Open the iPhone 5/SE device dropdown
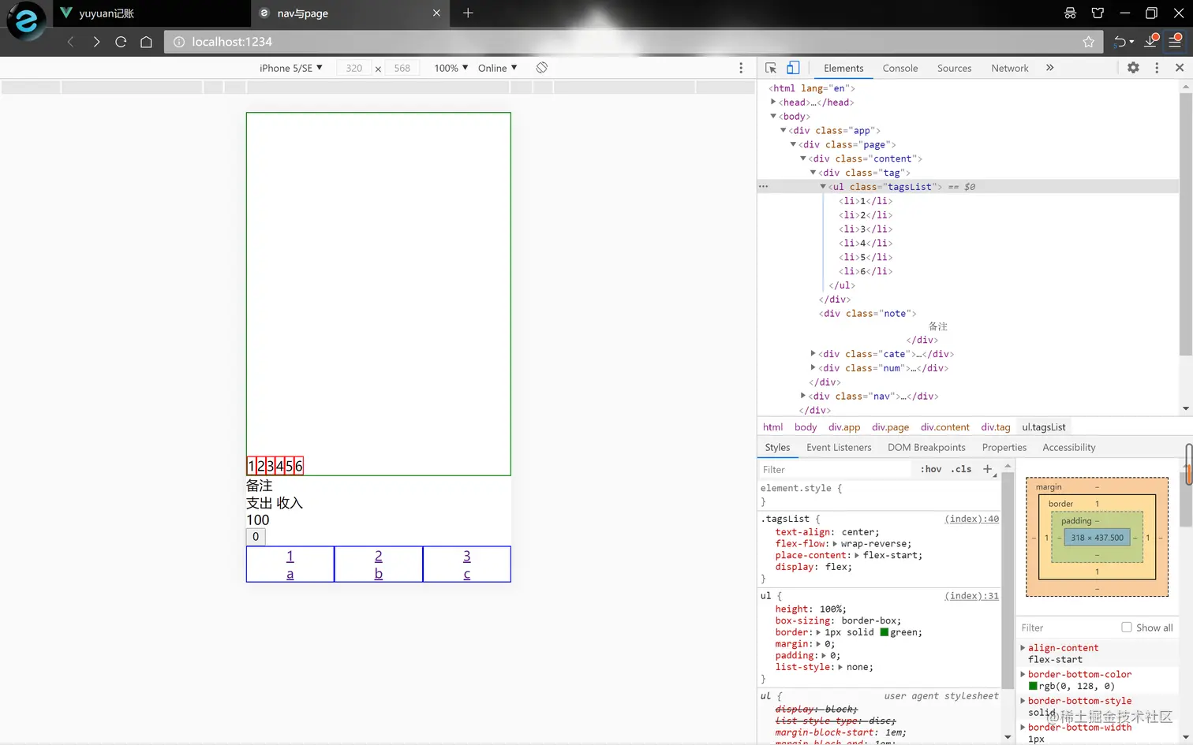This screenshot has height=745, width=1193. pyautogui.click(x=291, y=68)
